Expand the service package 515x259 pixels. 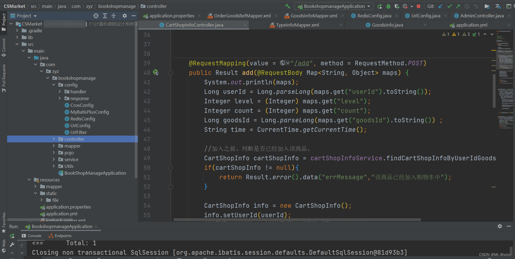[54, 159]
